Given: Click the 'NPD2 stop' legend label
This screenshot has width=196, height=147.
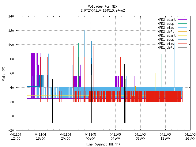Looking at the screenshot, I should point(166,24).
